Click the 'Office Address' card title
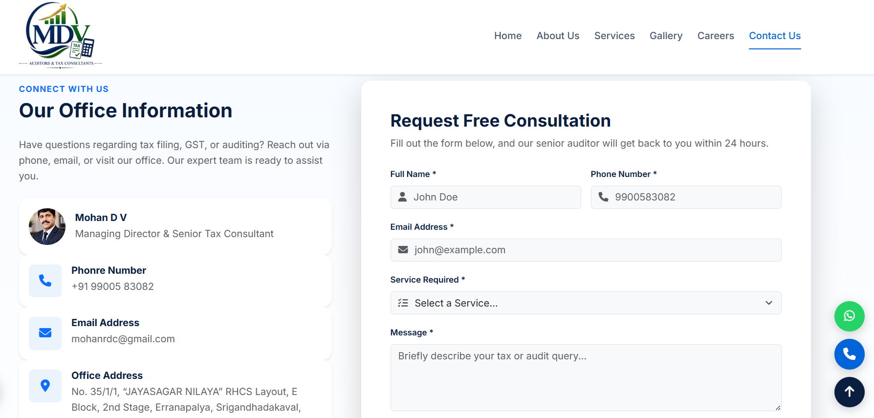 pos(107,375)
